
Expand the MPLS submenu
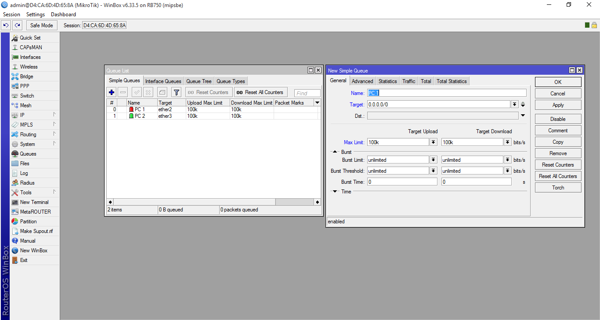[x=54, y=124]
